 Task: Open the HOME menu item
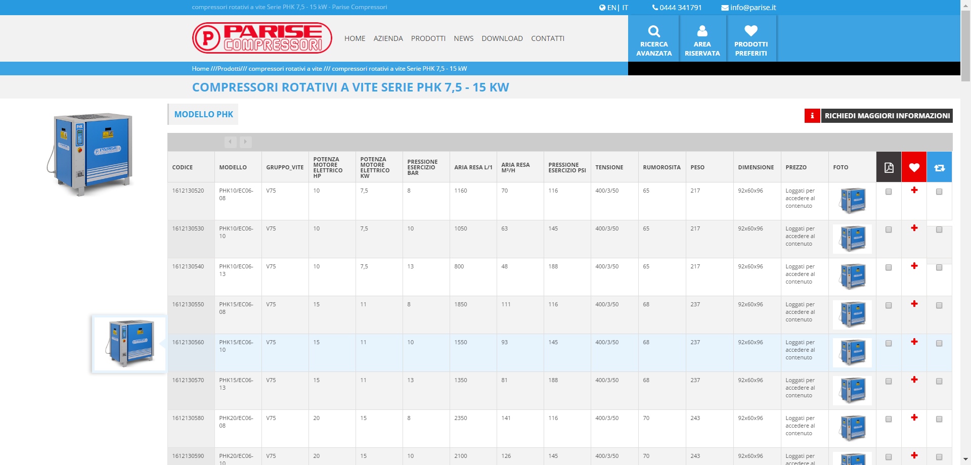pos(355,38)
